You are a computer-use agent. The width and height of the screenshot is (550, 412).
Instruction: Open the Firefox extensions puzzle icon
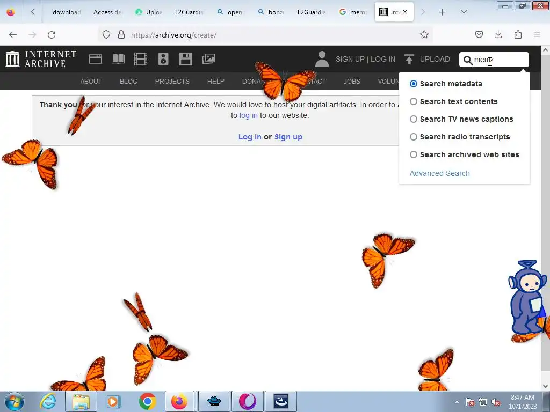pyautogui.click(x=518, y=34)
